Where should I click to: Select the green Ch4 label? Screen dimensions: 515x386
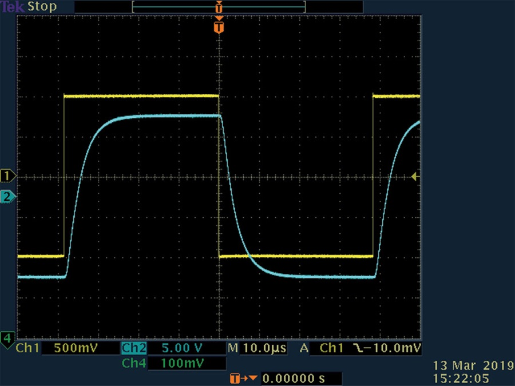tap(134, 363)
